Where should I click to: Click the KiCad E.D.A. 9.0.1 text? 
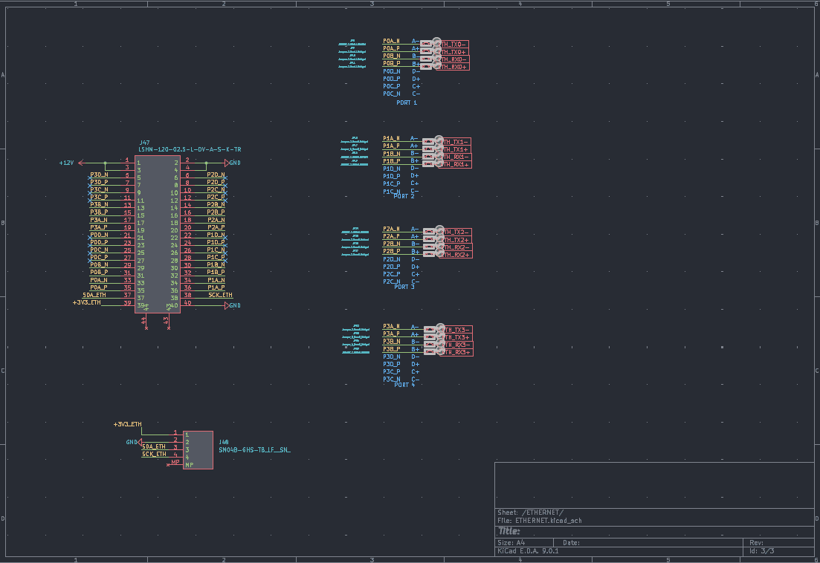[x=528, y=551]
